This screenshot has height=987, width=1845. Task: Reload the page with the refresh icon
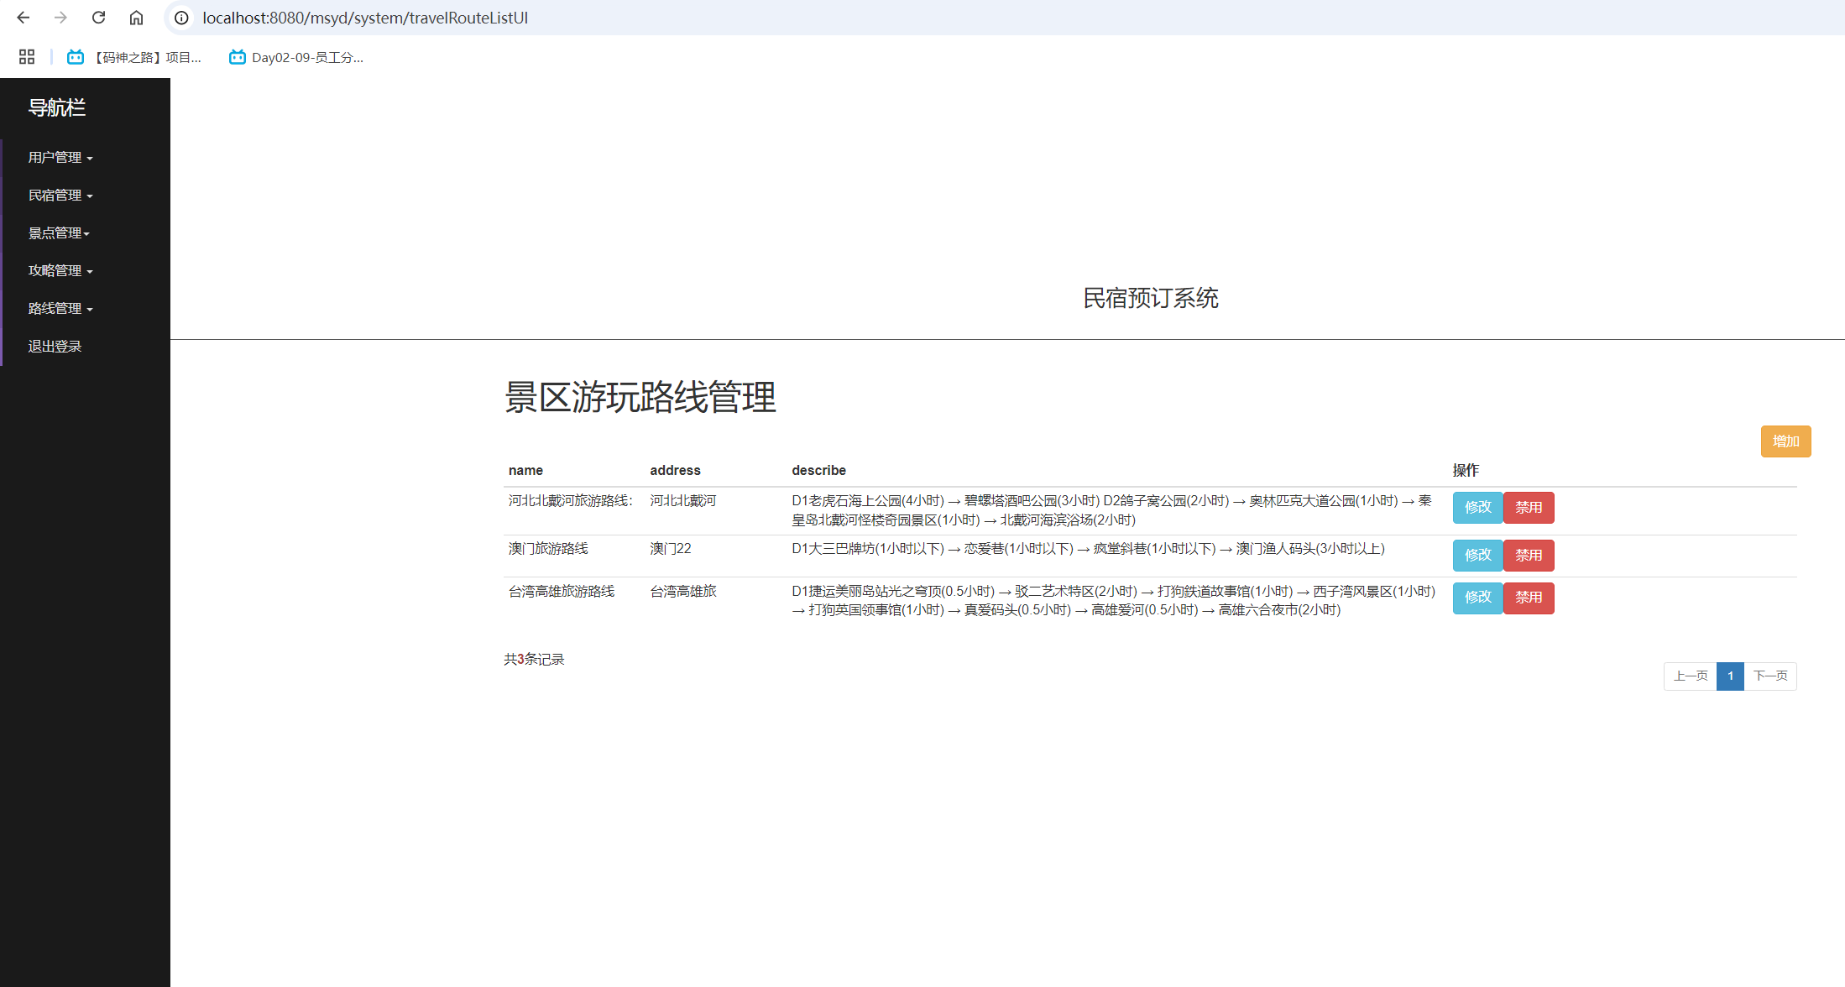click(98, 18)
